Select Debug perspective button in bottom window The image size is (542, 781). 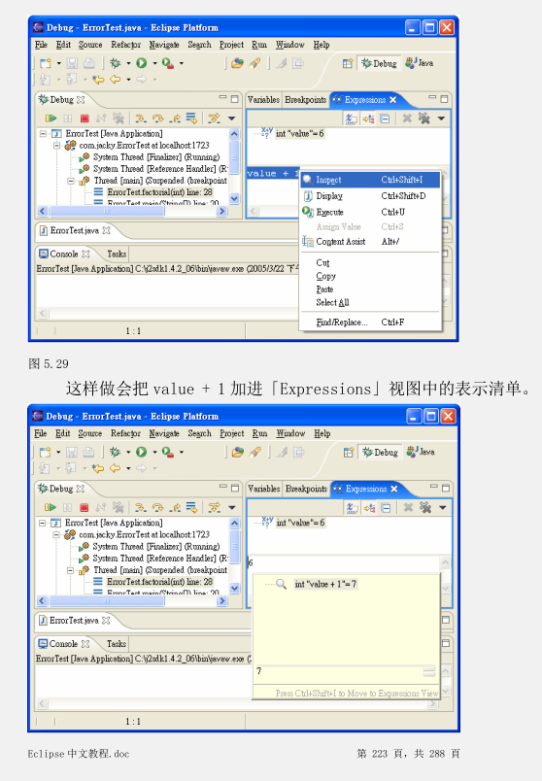(380, 453)
